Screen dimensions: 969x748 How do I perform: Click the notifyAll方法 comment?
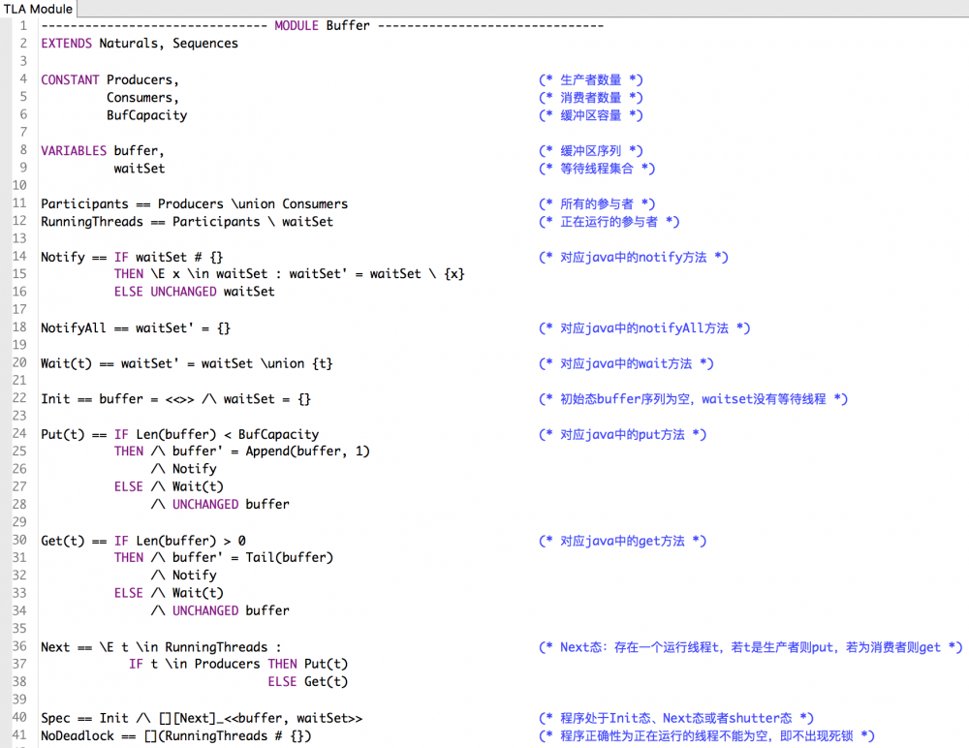644,328
